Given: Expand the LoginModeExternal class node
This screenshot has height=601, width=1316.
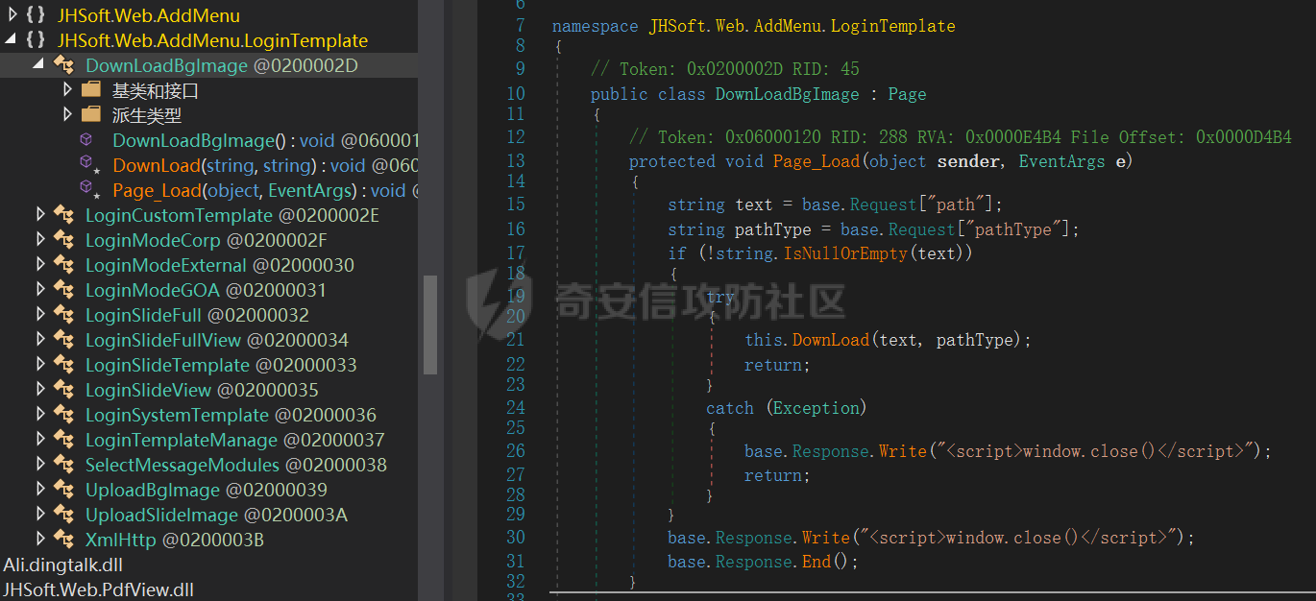Looking at the screenshot, I should point(40,265).
